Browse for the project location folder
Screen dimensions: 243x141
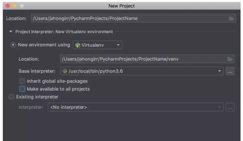(x=232, y=19)
